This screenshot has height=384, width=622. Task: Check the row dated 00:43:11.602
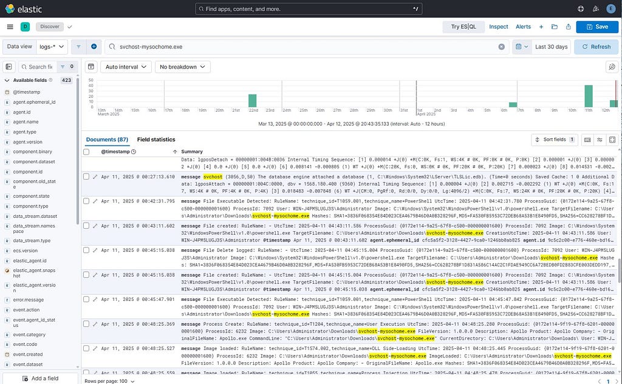click(86, 226)
